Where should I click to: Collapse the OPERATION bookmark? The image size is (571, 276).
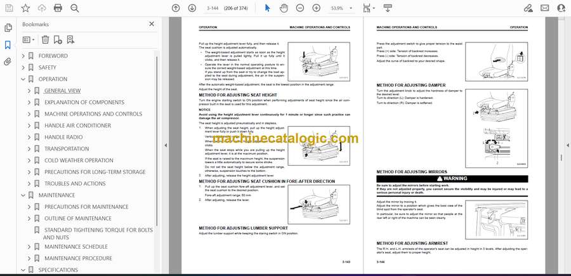(23, 79)
